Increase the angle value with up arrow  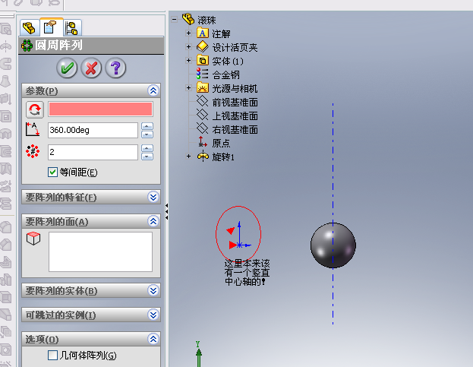point(147,126)
